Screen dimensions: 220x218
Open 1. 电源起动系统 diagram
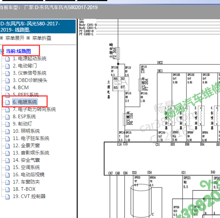(x=29, y=58)
